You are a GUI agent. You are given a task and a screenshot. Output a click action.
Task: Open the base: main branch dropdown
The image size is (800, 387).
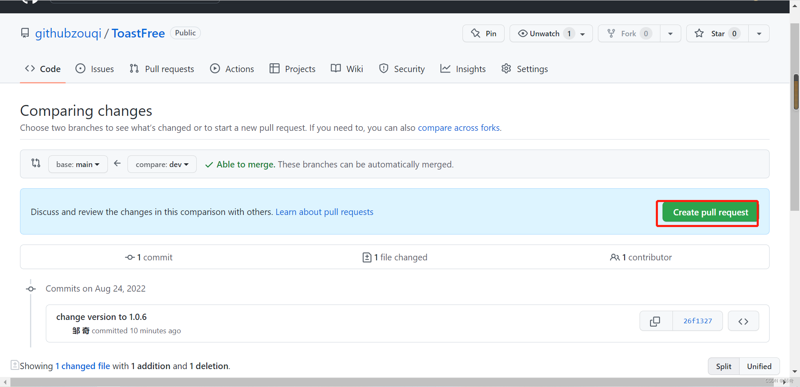(x=78, y=164)
